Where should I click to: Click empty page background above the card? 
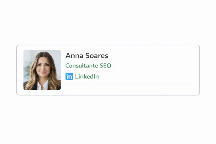108,22
